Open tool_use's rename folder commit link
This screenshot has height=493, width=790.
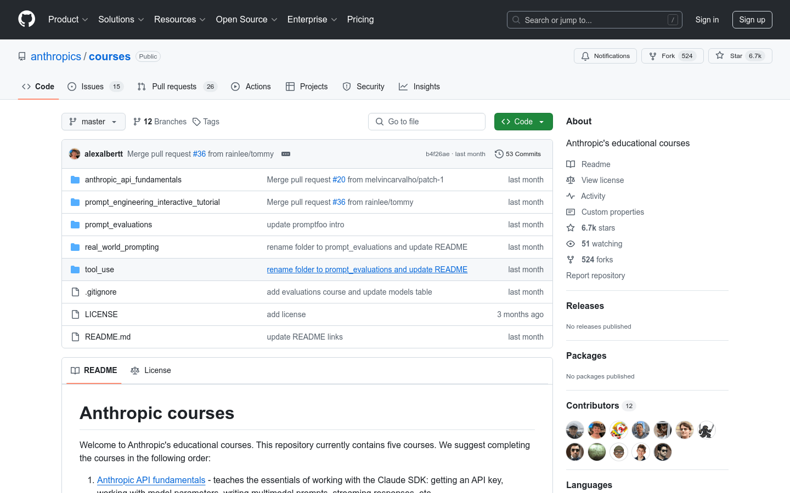367,270
